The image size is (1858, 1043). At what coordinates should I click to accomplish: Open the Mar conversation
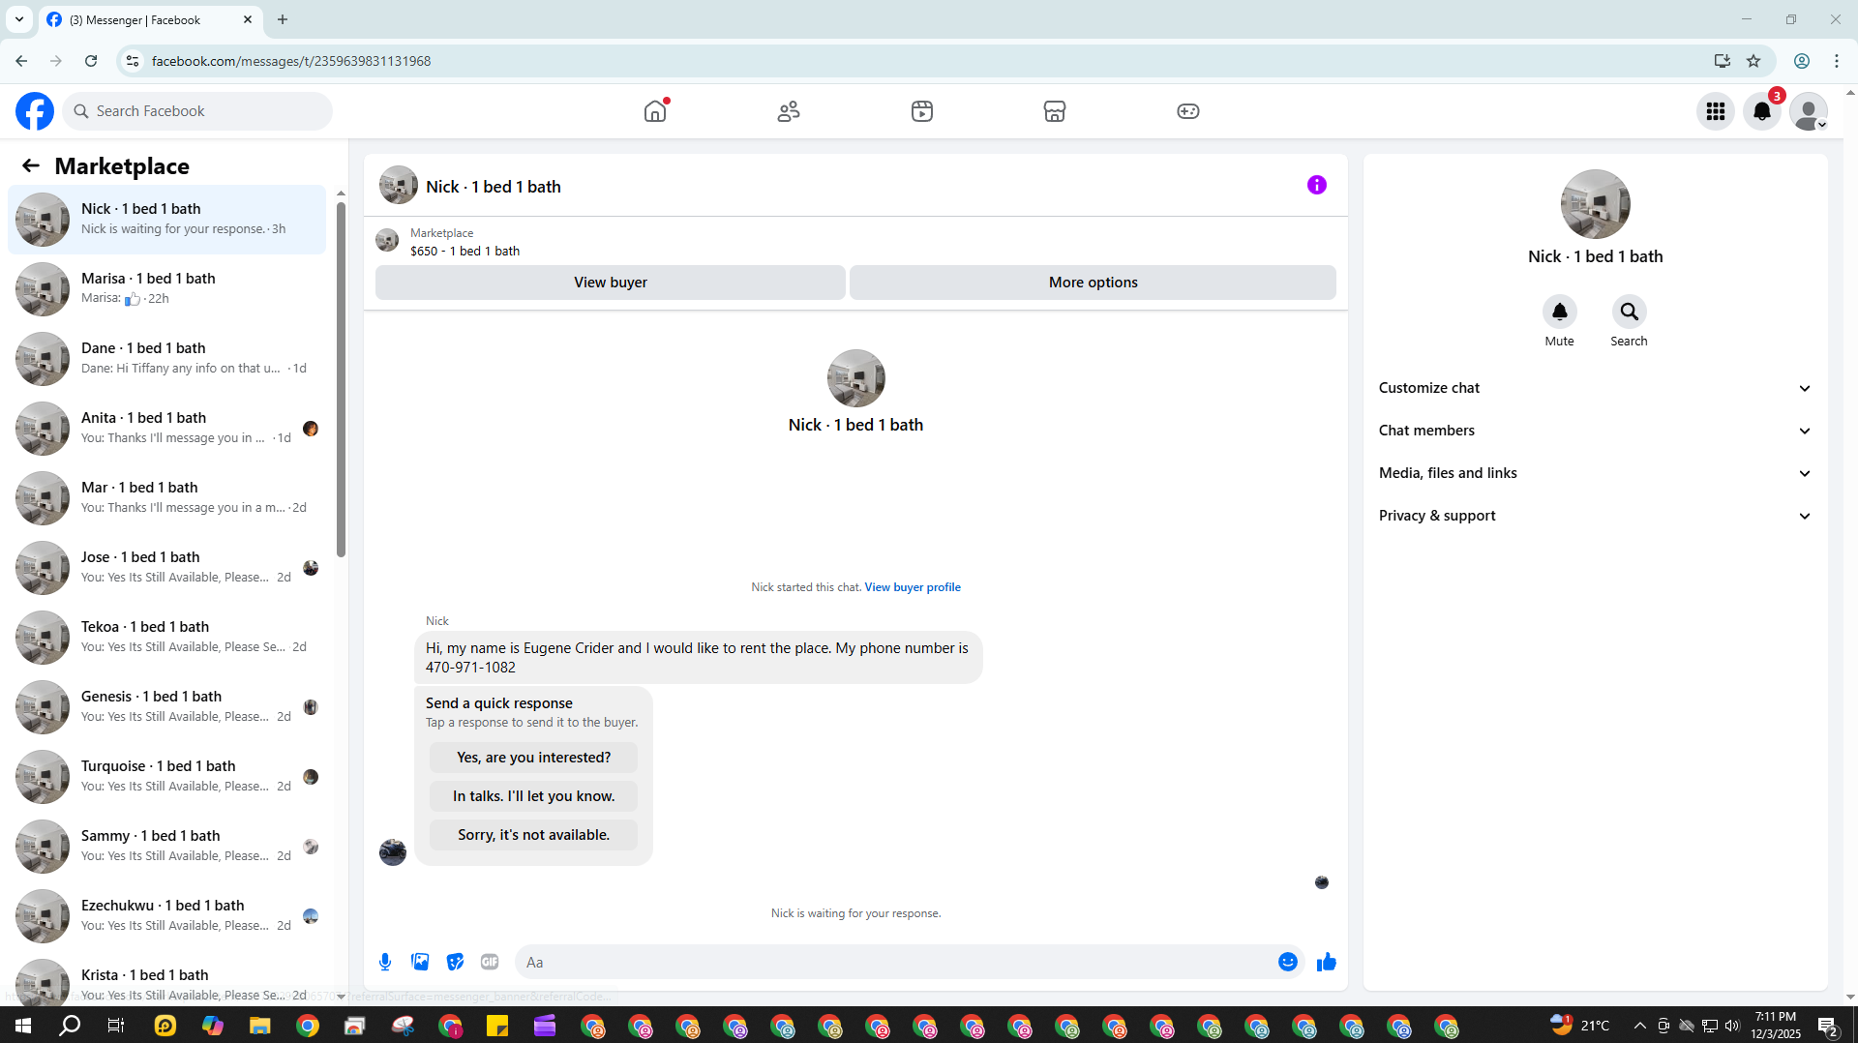click(x=167, y=497)
